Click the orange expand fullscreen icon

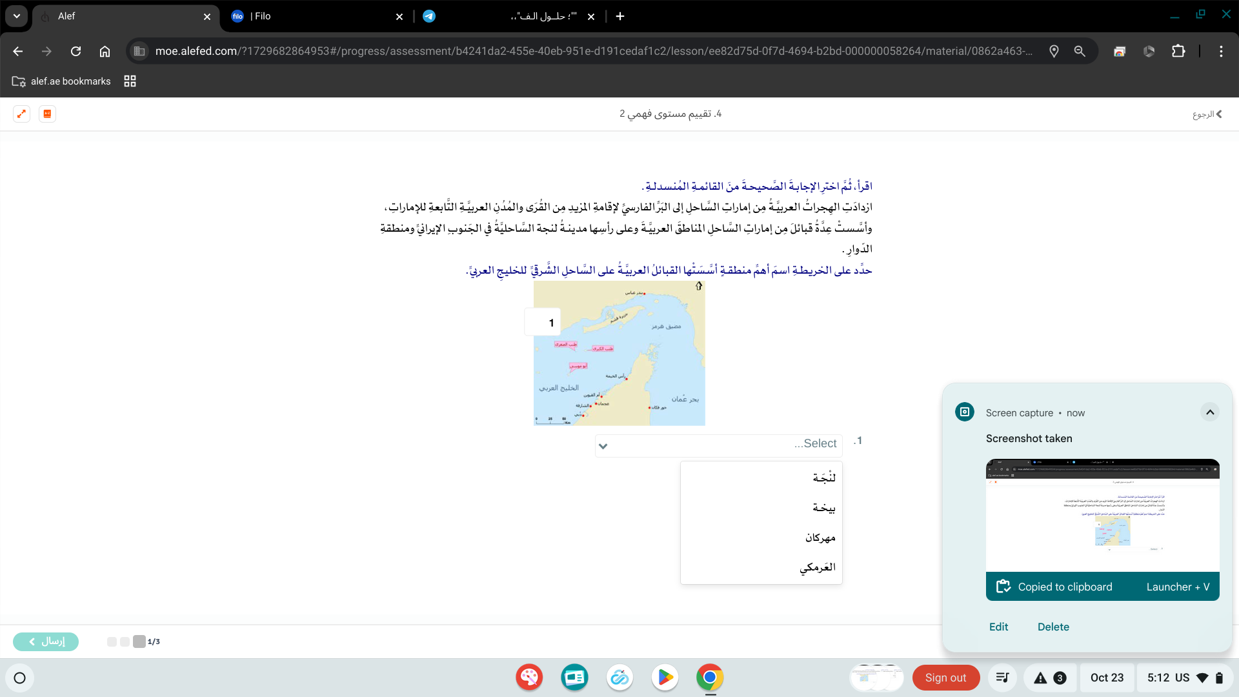21,114
